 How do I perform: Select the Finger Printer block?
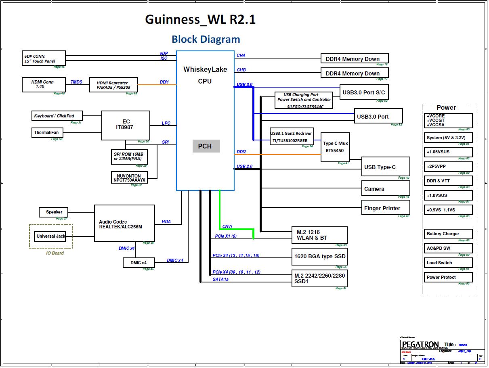[x=386, y=208]
